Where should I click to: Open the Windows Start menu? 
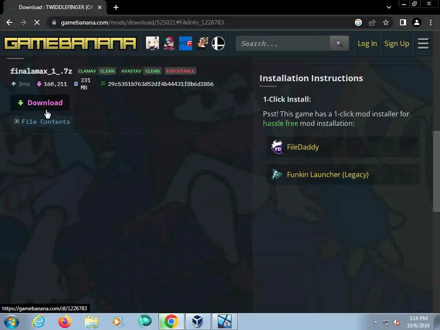[11, 321]
